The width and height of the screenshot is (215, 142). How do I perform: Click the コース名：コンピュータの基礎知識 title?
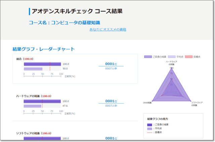64,23
